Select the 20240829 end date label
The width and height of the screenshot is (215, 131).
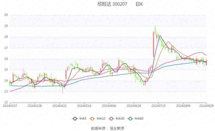[206, 105]
